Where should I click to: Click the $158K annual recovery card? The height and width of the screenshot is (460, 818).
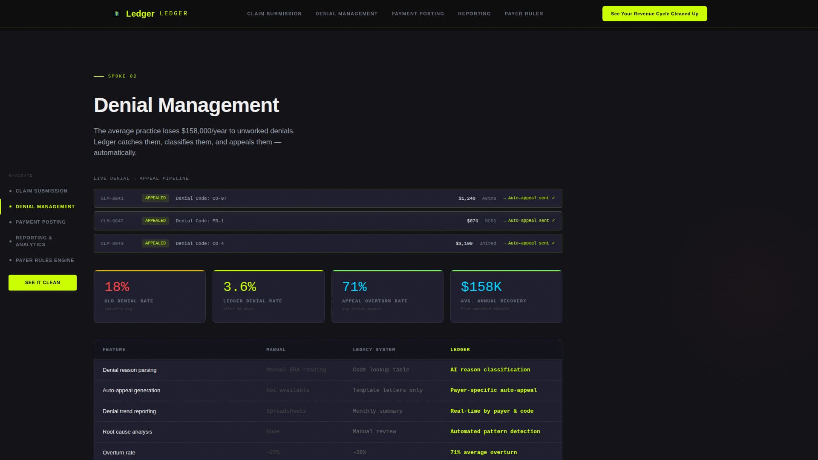(506, 296)
